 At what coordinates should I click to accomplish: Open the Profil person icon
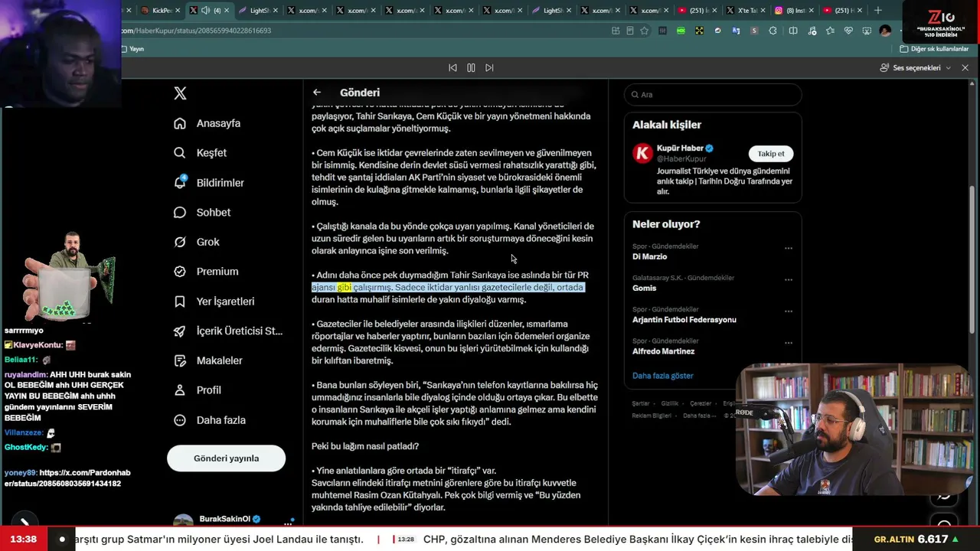(x=180, y=390)
